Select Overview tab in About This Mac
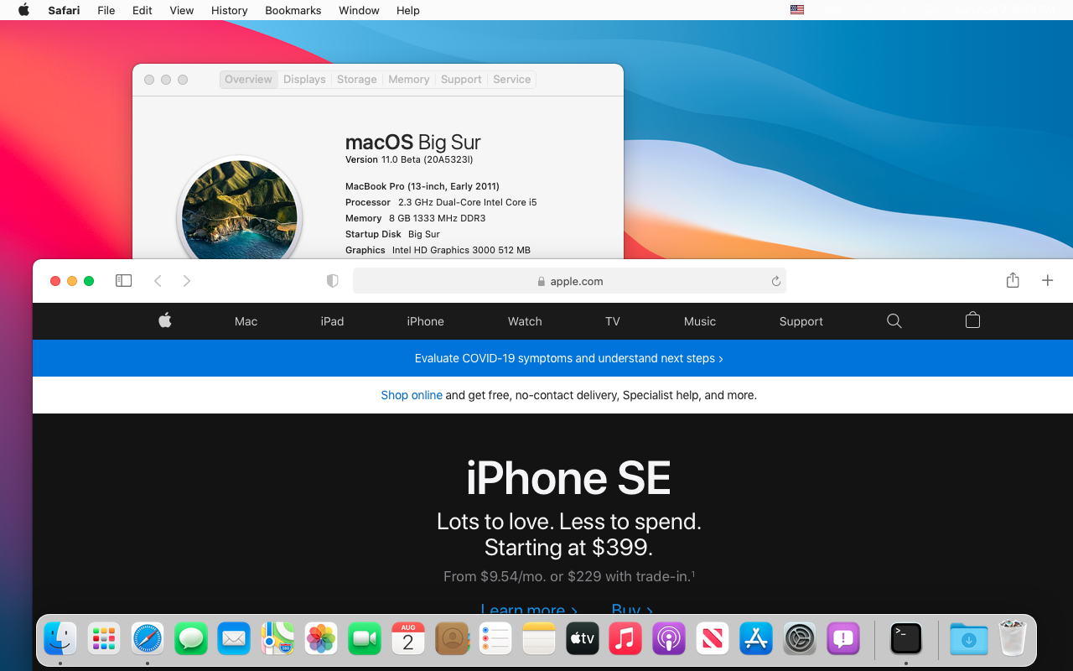Screen dimensions: 1073x671 (x=248, y=80)
